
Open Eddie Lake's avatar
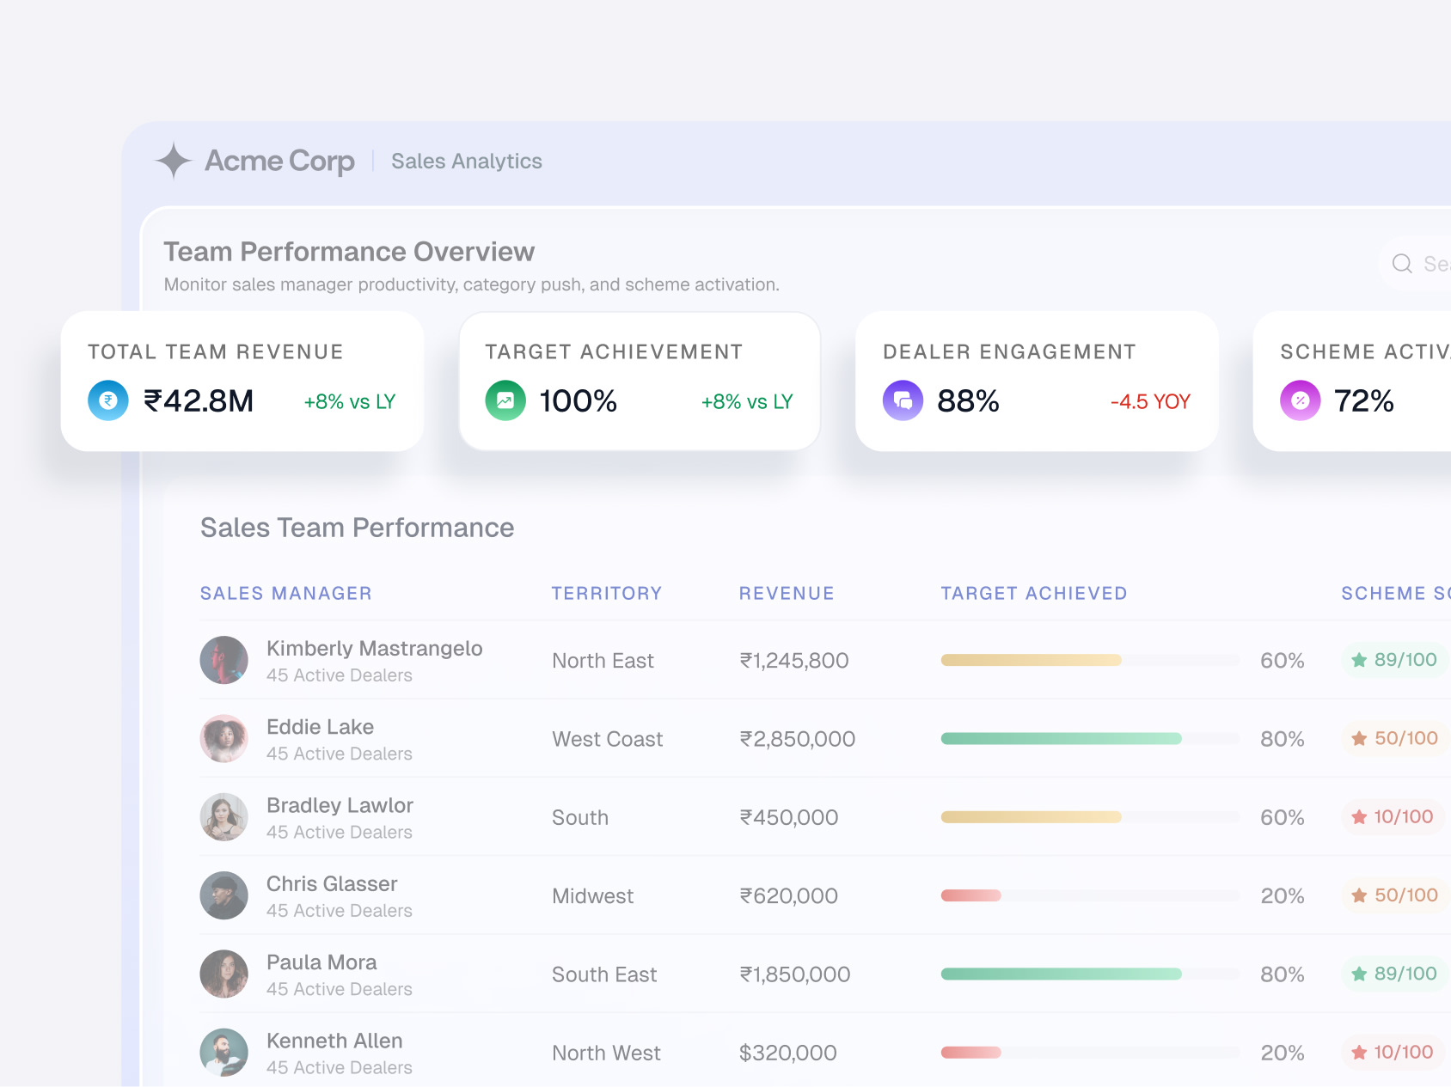[x=224, y=739]
